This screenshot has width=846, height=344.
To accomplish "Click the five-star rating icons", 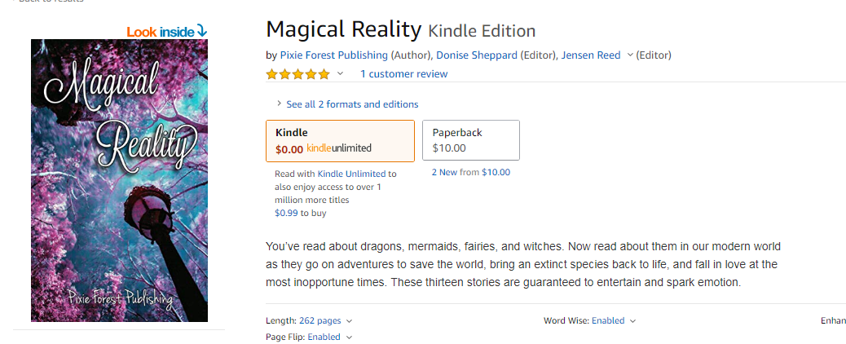I will tap(297, 74).
